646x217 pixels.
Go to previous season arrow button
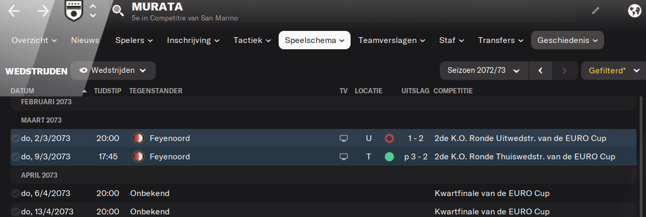(x=541, y=70)
